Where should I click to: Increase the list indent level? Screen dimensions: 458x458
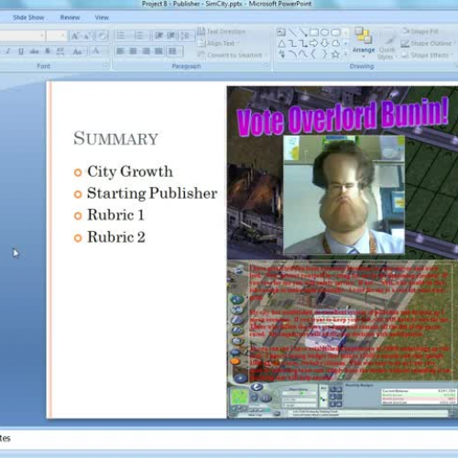[171, 36]
